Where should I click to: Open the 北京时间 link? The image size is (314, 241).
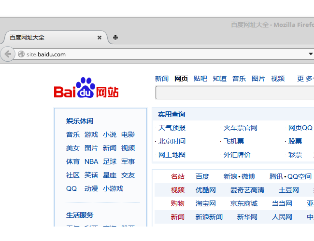click(172, 141)
